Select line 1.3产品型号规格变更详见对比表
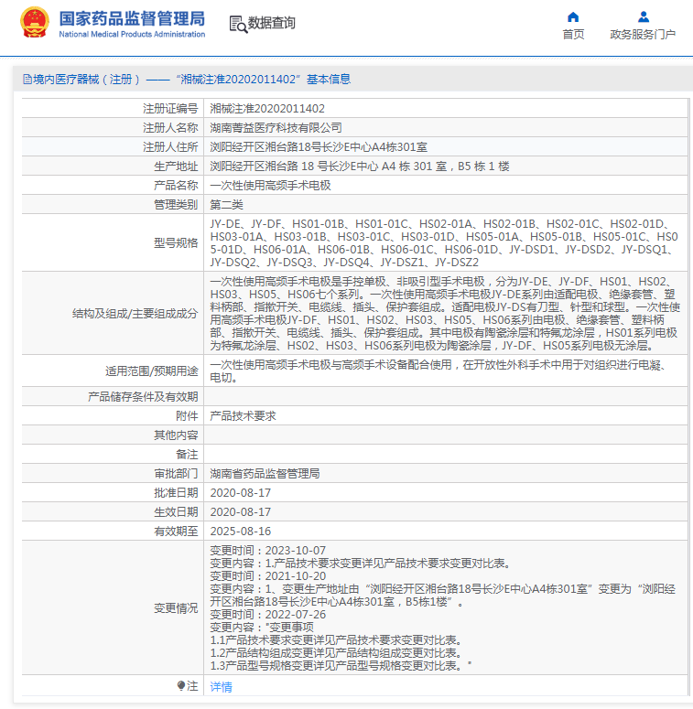Image resolution: width=693 pixels, height=709 pixels. pos(341,666)
